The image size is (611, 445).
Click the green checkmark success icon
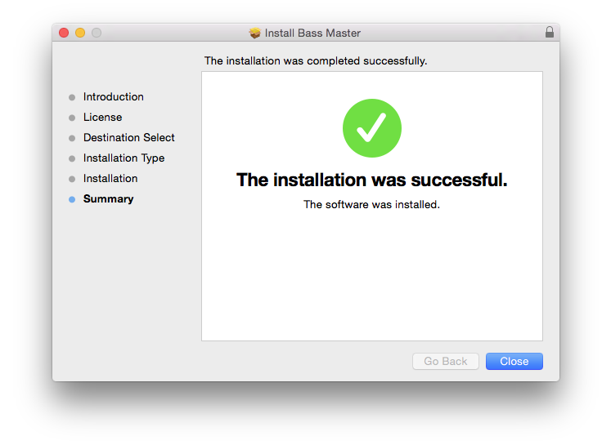coord(371,127)
